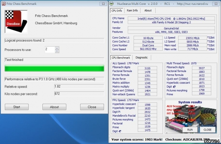Click Core Speed value 562.0922 Mhz

pyautogui.click(x=148, y=49)
